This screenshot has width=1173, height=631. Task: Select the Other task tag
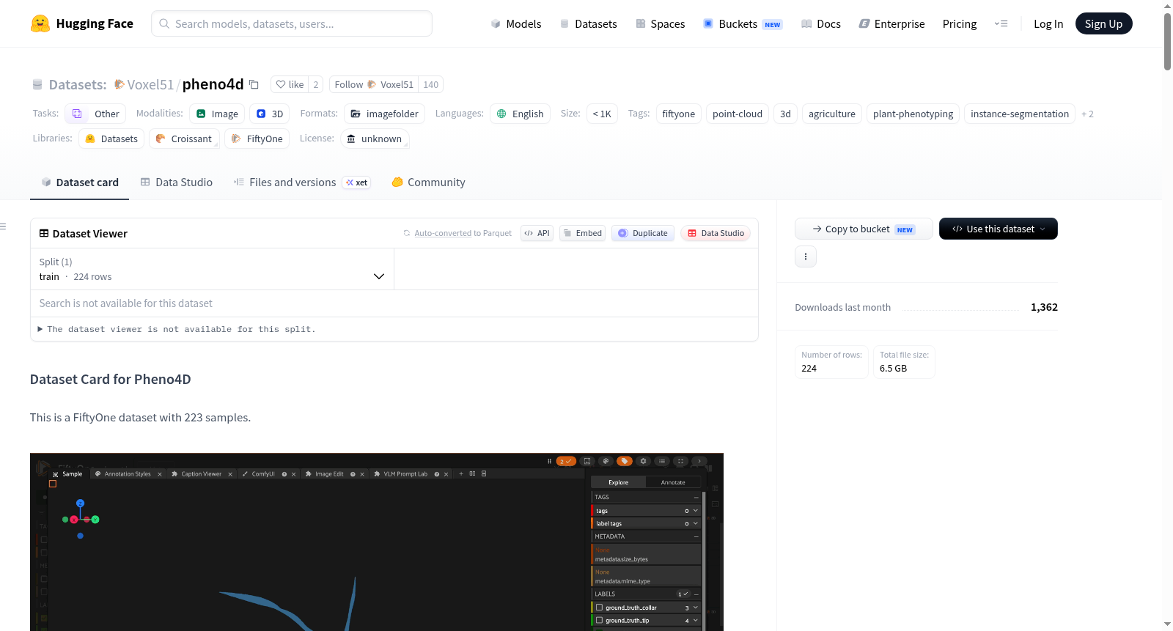[x=95, y=114]
